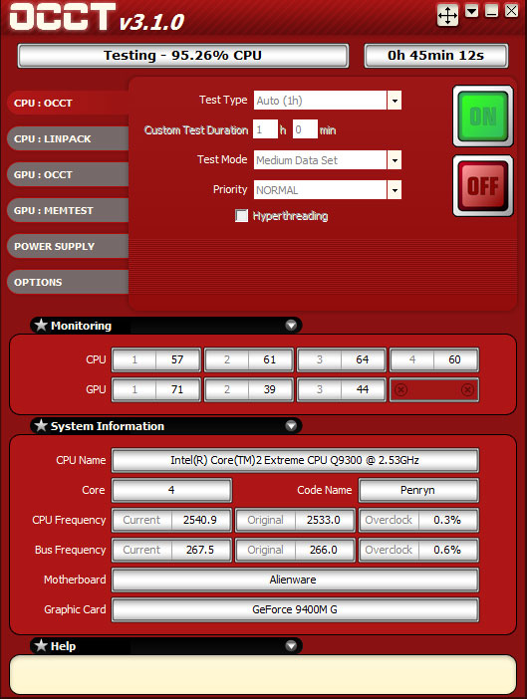Click the CPU Name field Intel Core 2 Extreme
The height and width of the screenshot is (699, 527).
(x=295, y=460)
